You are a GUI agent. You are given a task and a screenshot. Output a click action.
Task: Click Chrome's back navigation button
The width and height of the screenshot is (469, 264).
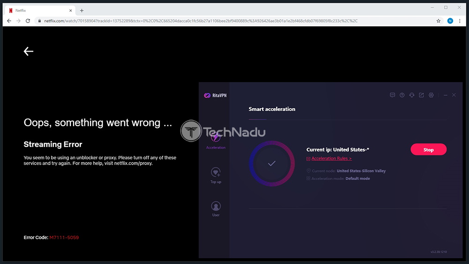(9, 21)
